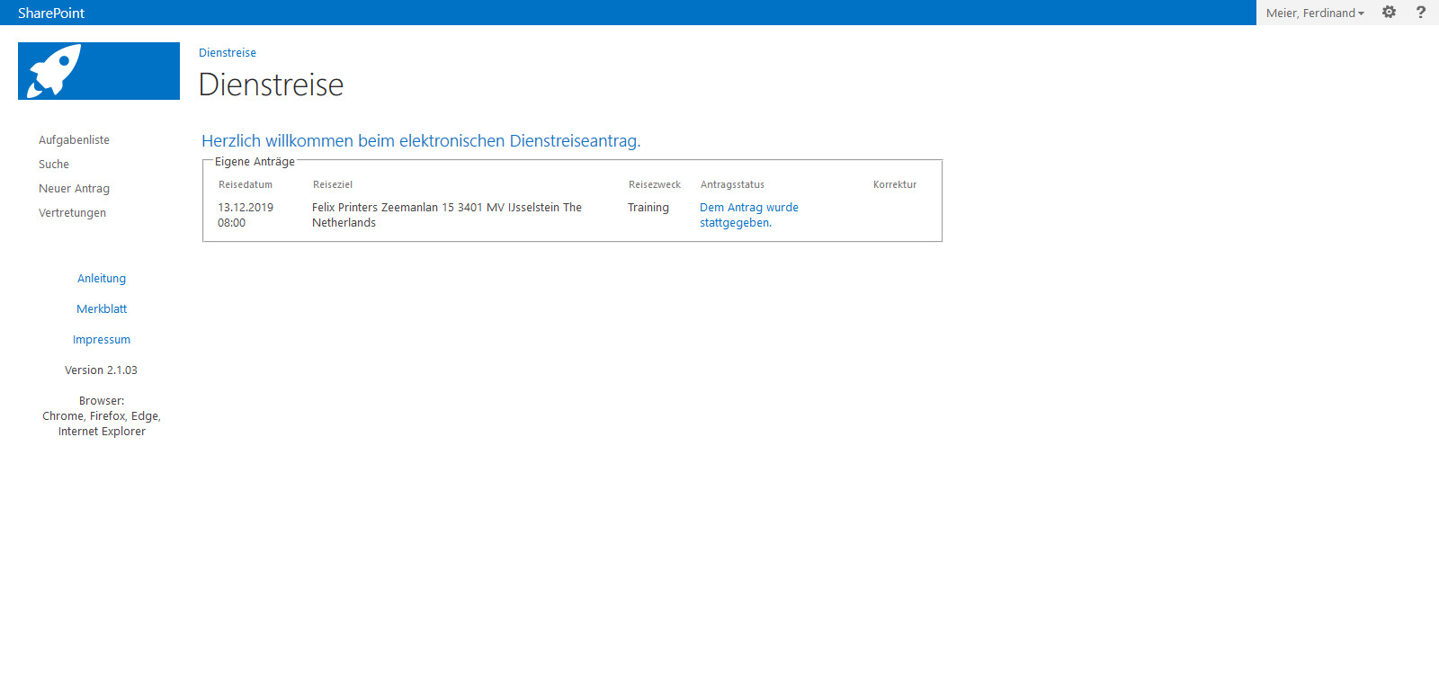Click the large Dienstreise page title
This screenshot has height=678, width=1439.
coord(271,85)
